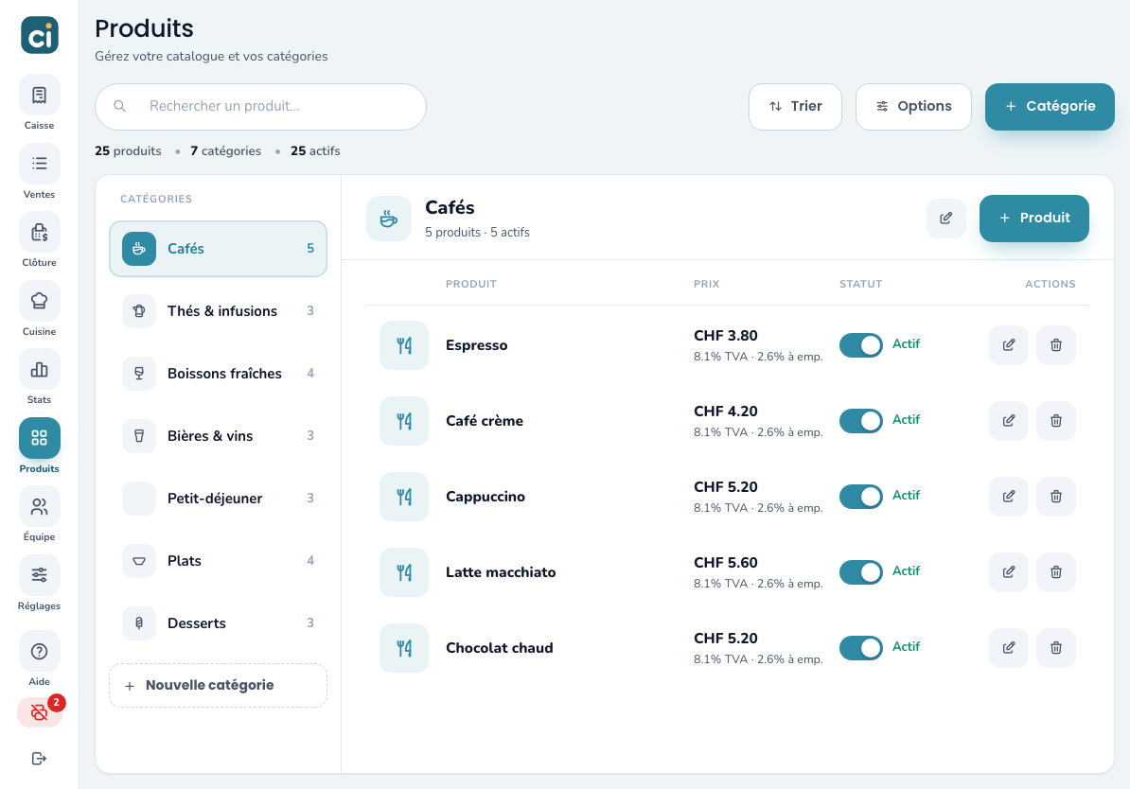Viewport: 1130px width, 789px height.
Task: Delete the Latte macchiato product
Action: pyautogui.click(x=1056, y=572)
